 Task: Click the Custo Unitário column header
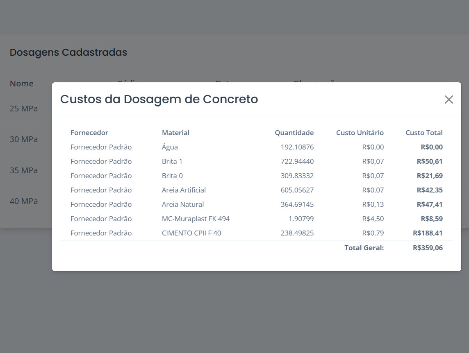tap(360, 133)
